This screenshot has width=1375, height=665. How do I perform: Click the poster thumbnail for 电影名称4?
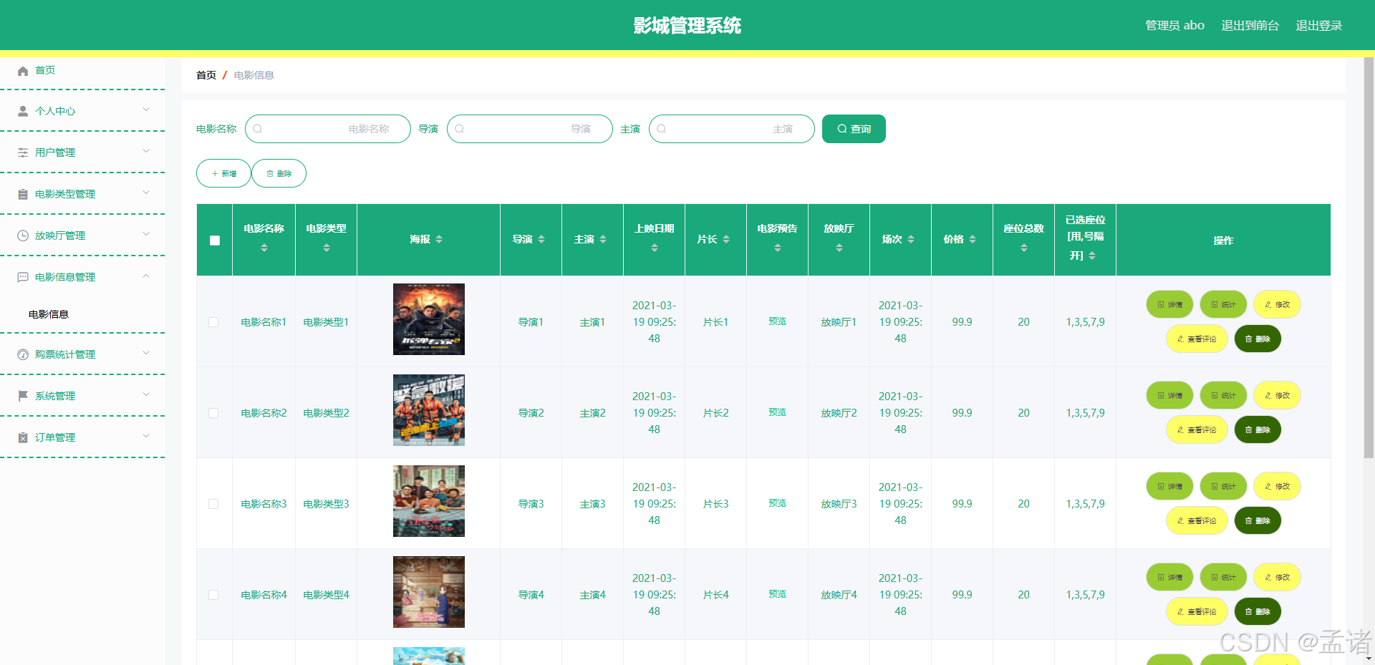click(x=429, y=592)
